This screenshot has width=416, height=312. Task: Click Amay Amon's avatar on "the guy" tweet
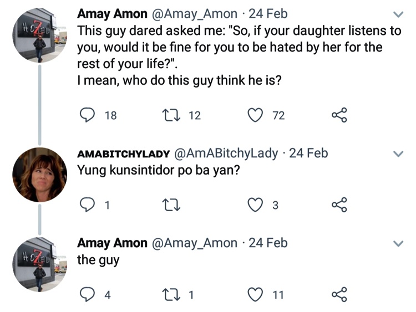[x=39, y=264]
